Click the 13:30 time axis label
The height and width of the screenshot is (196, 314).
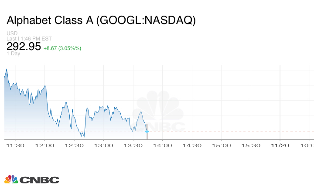[x=133, y=145]
